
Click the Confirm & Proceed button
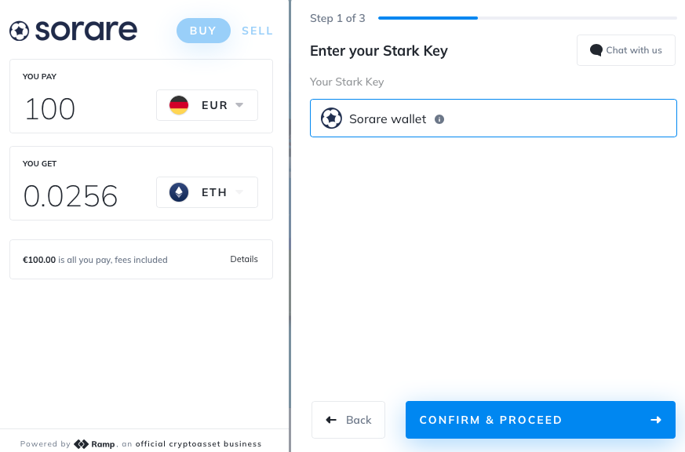[541, 420]
